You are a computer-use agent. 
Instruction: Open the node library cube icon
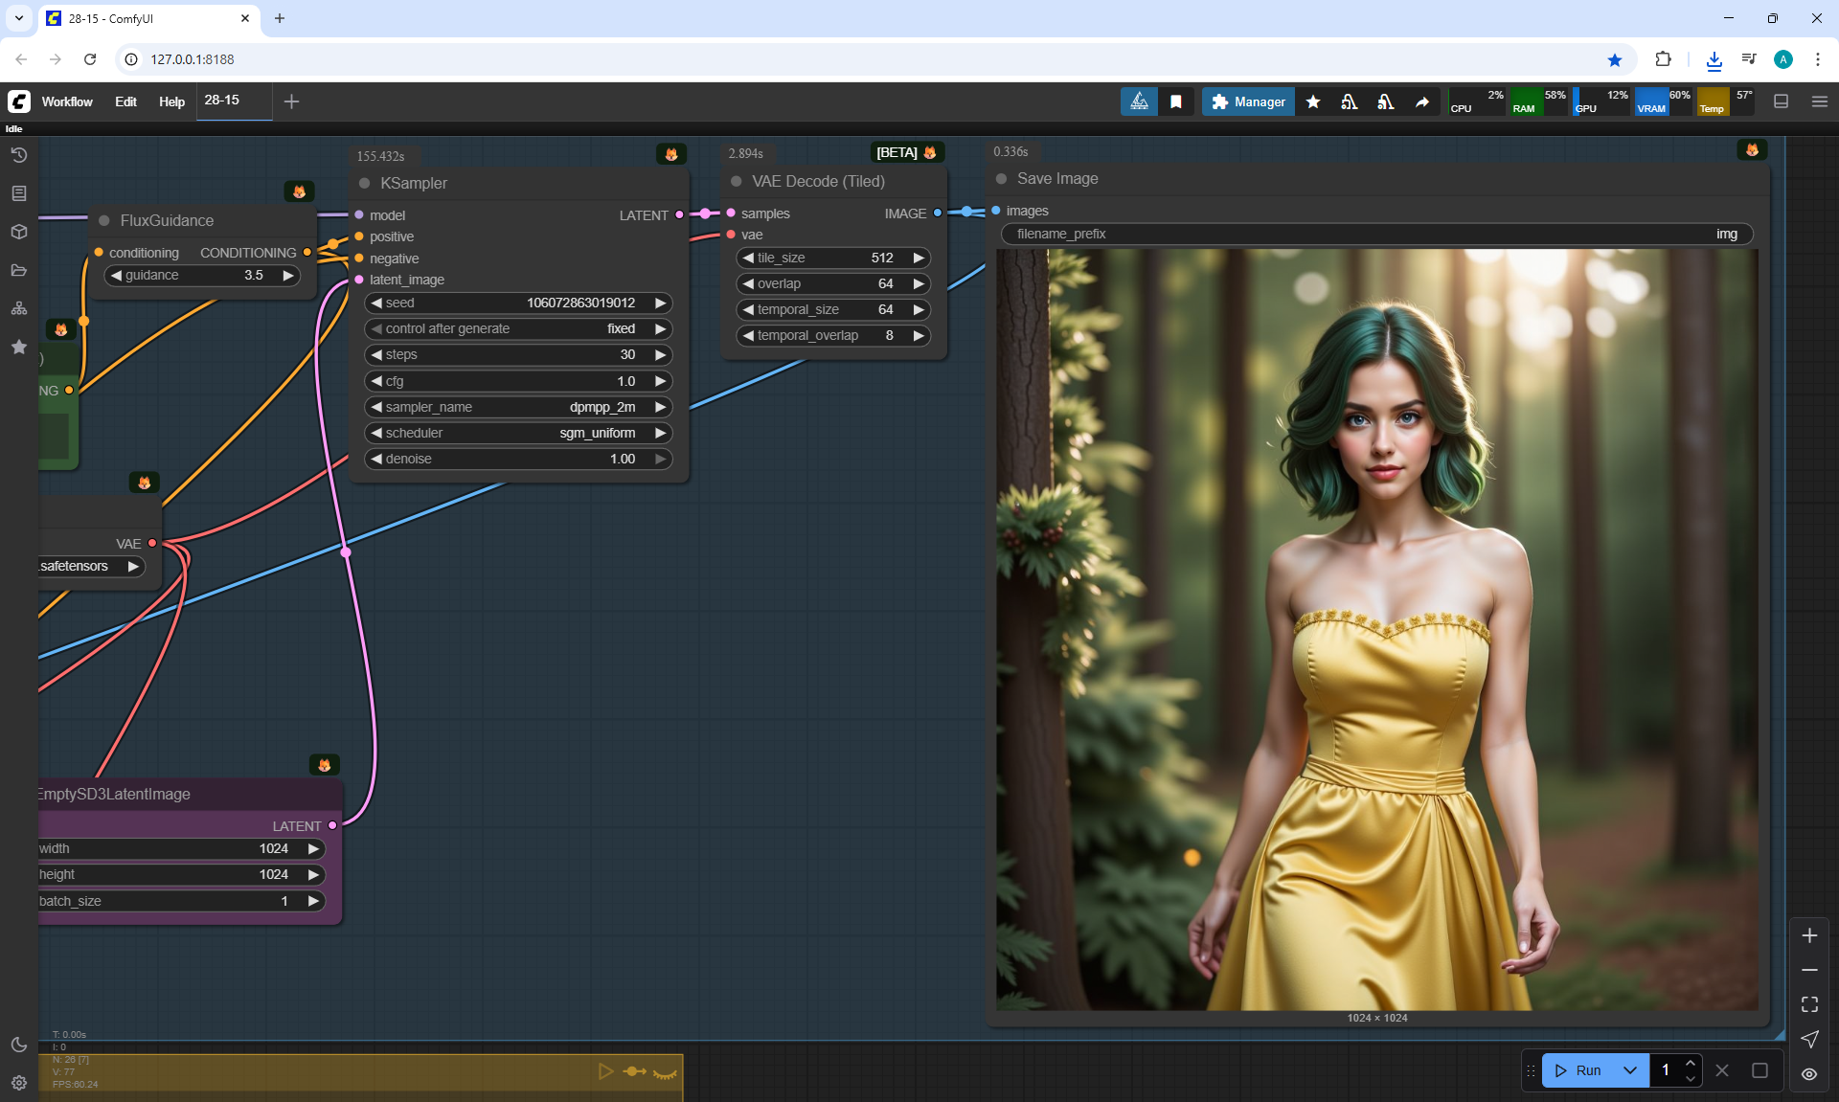pos(19,232)
